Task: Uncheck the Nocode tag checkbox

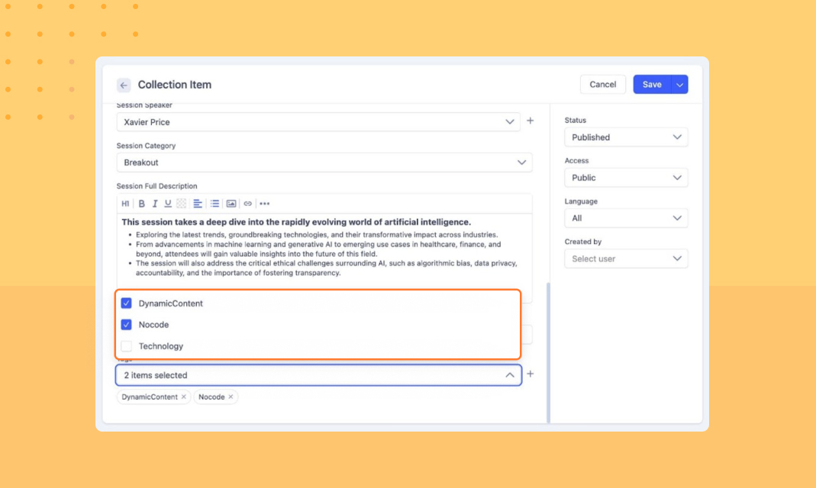Action: click(x=127, y=325)
